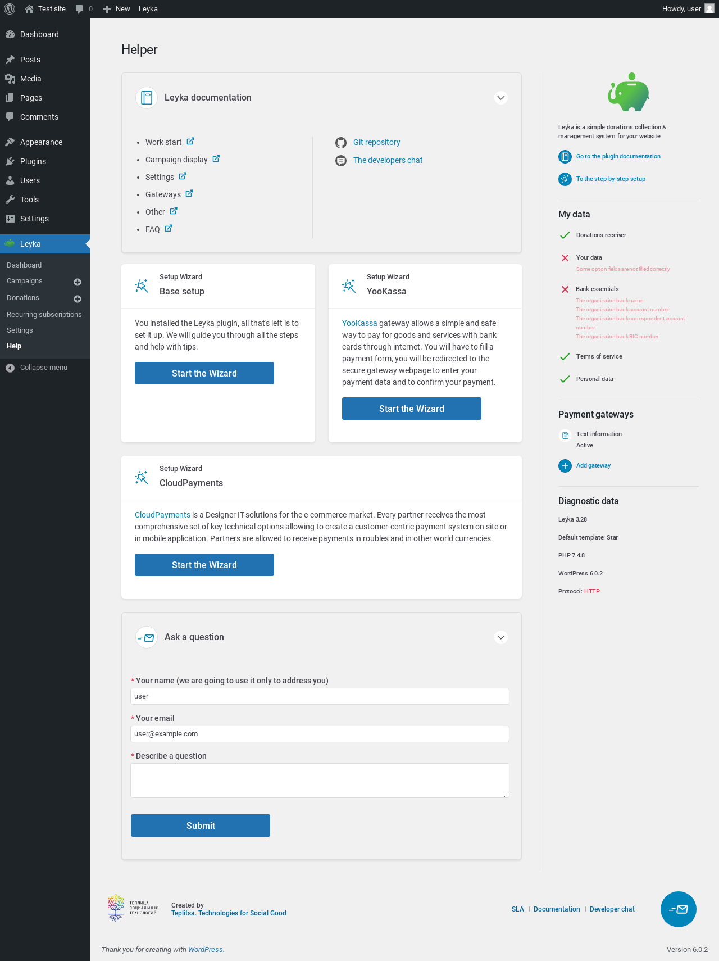This screenshot has height=961, width=719.
Task: Open the FAQ external link icon
Action: pos(169,229)
